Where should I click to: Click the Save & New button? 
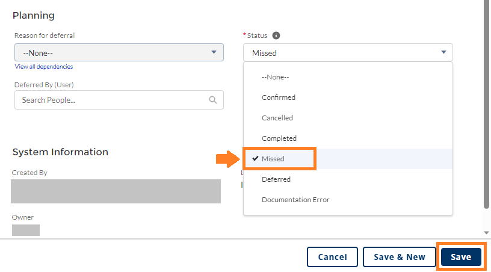[400, 257]
